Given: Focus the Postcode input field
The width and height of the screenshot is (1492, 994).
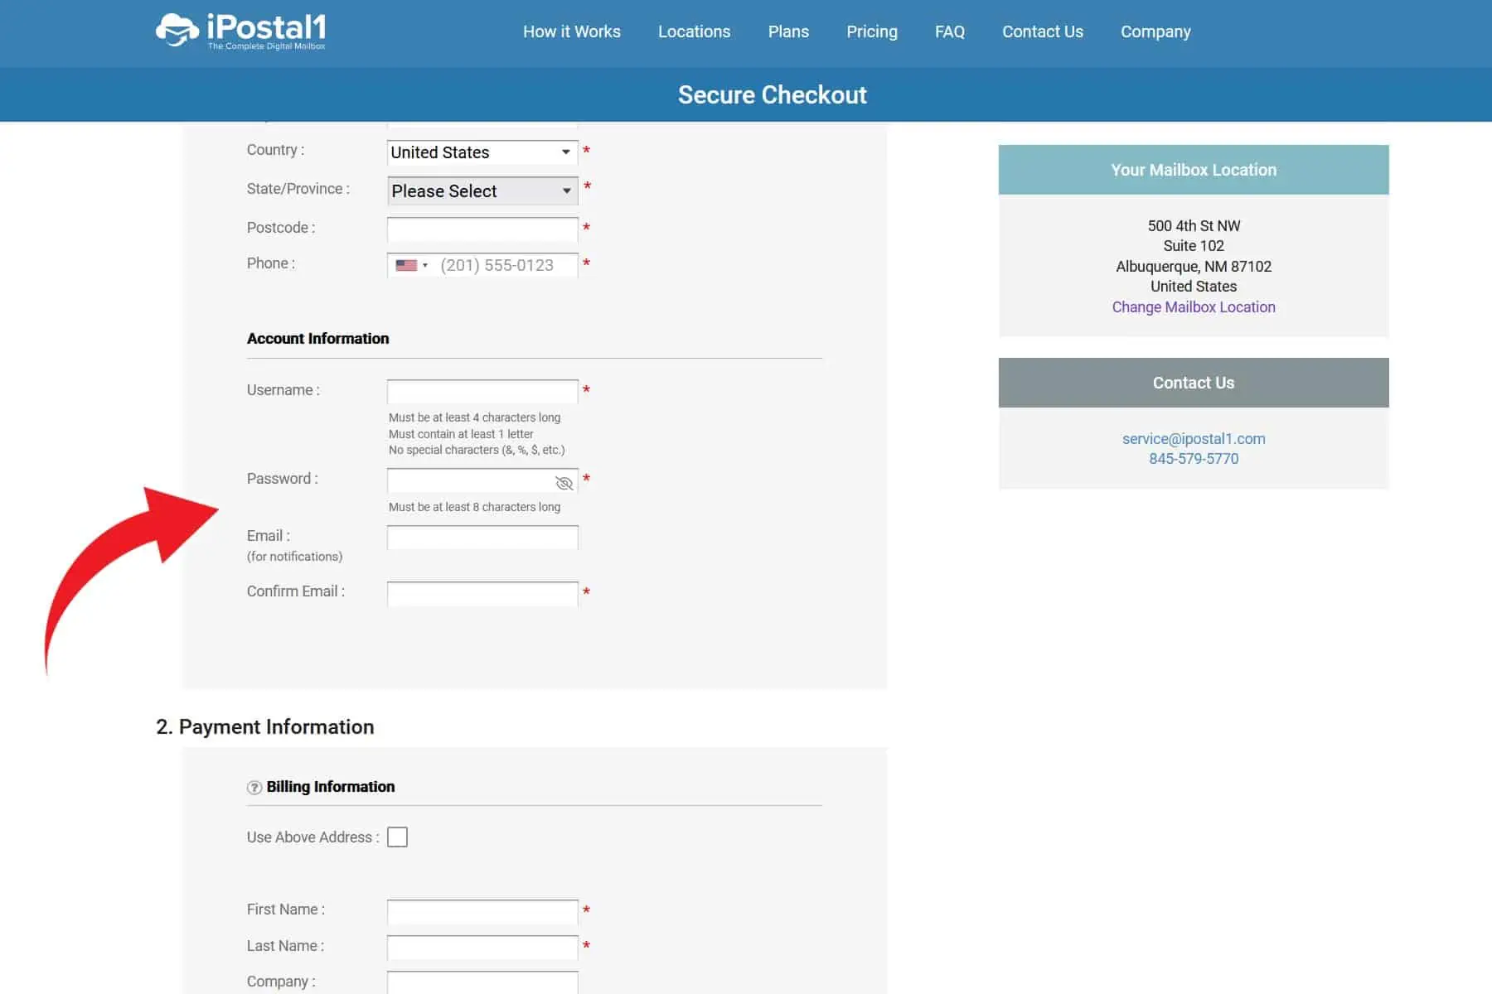Looking at the screenshot, I should [482, 229].
